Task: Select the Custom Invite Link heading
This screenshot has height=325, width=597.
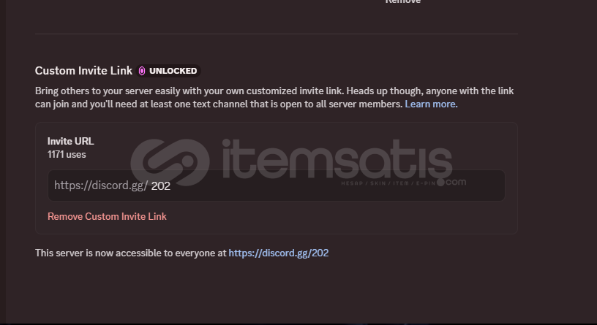Action: pos(83,71)
